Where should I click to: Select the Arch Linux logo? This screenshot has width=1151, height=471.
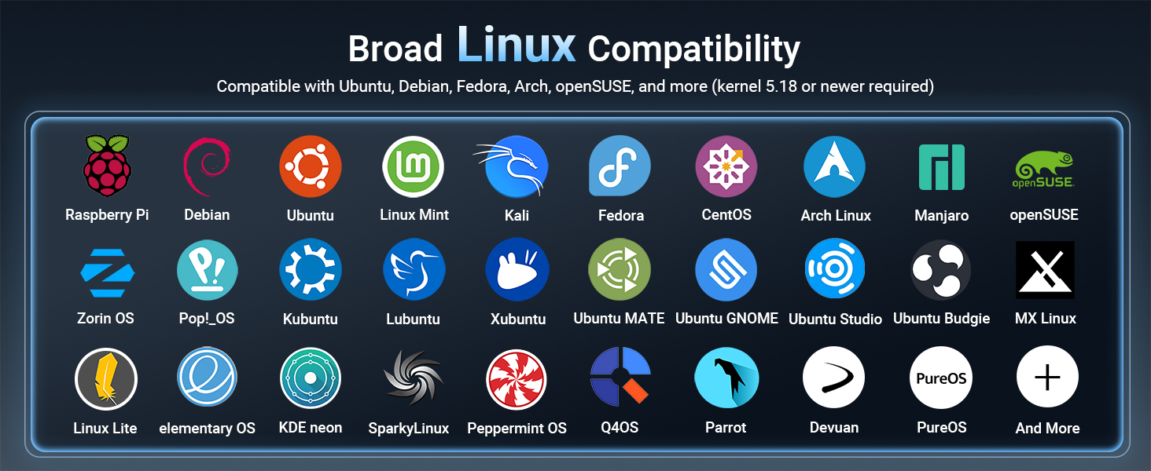click(834, 166)
